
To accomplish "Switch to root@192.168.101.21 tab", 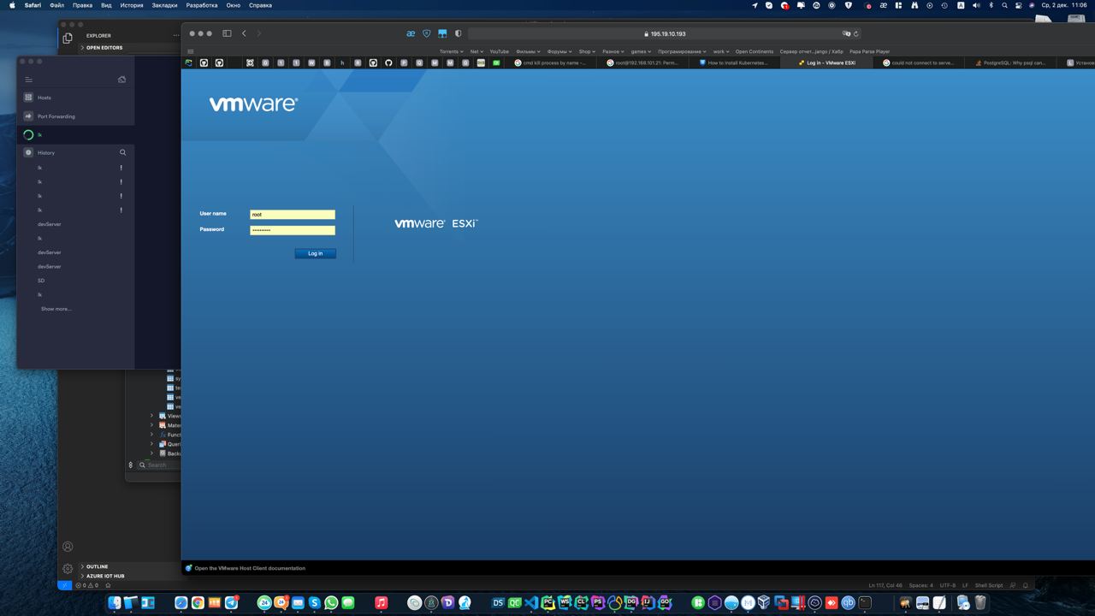I will [642, 62].
